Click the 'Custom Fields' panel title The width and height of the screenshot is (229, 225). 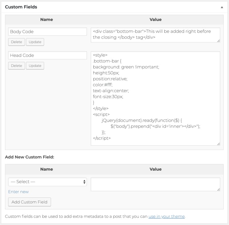point(21,7)
